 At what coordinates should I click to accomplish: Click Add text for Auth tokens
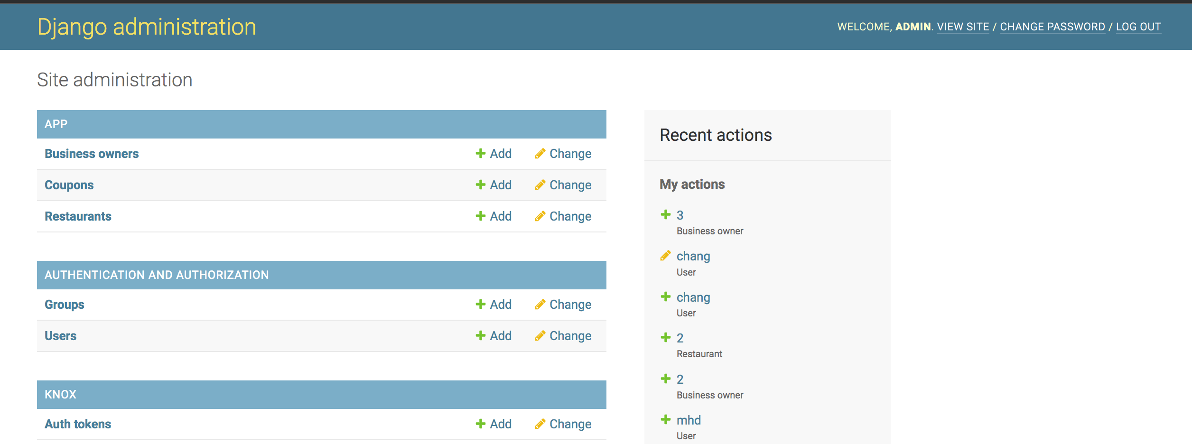point(501,424)
